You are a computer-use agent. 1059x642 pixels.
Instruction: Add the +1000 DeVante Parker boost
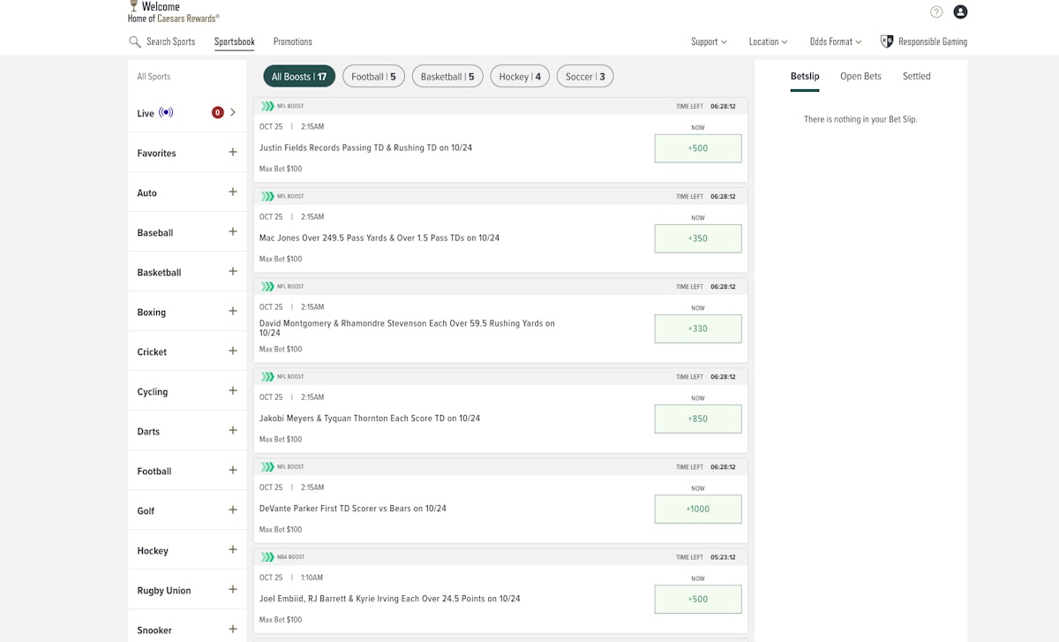click(x=697, y=509)
